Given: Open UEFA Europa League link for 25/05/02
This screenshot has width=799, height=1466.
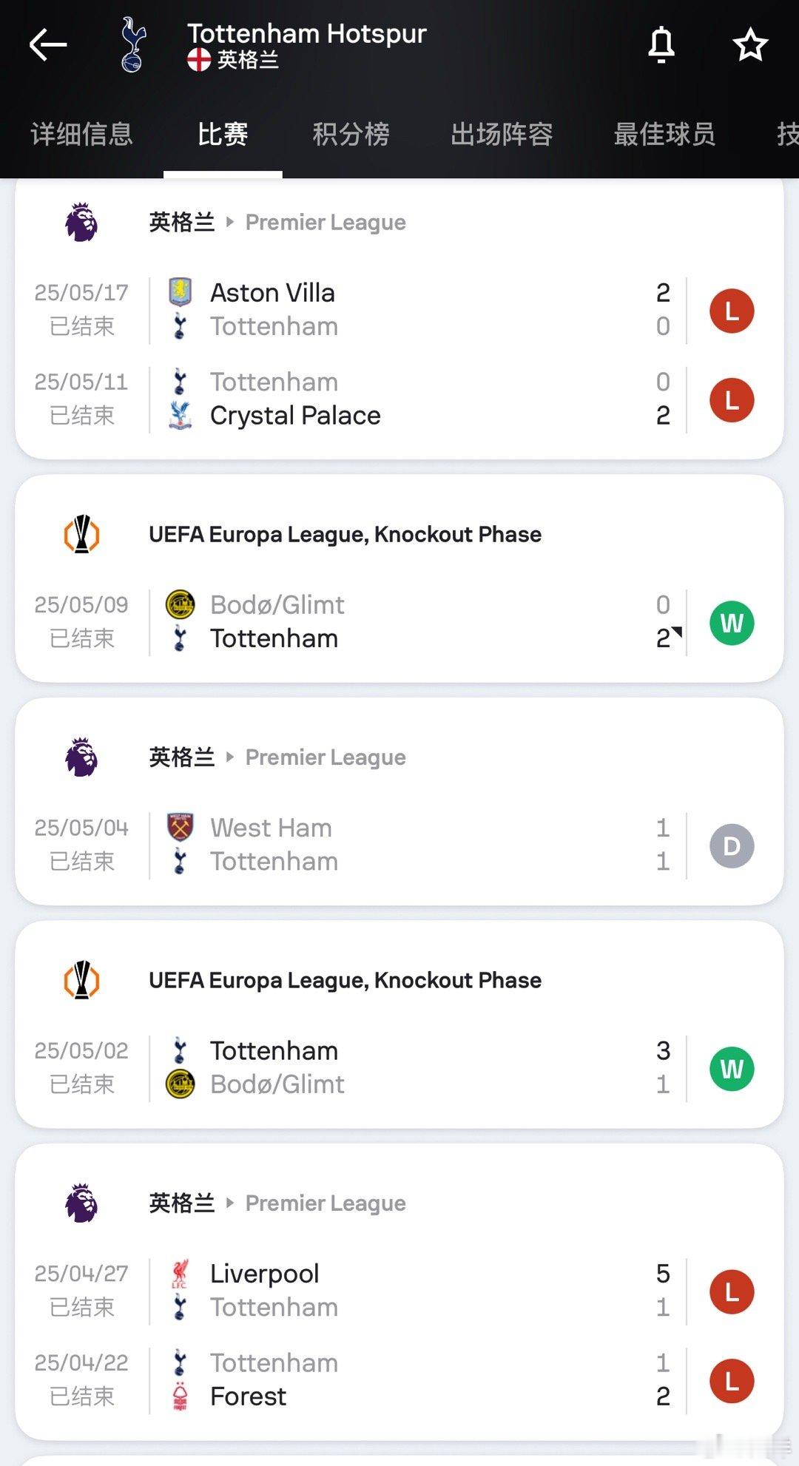Looking at the screenshot, I should [345, 980].
